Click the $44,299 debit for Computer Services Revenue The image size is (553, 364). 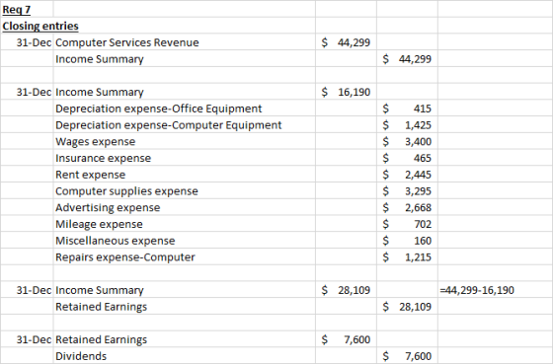(x=346, y=42)
